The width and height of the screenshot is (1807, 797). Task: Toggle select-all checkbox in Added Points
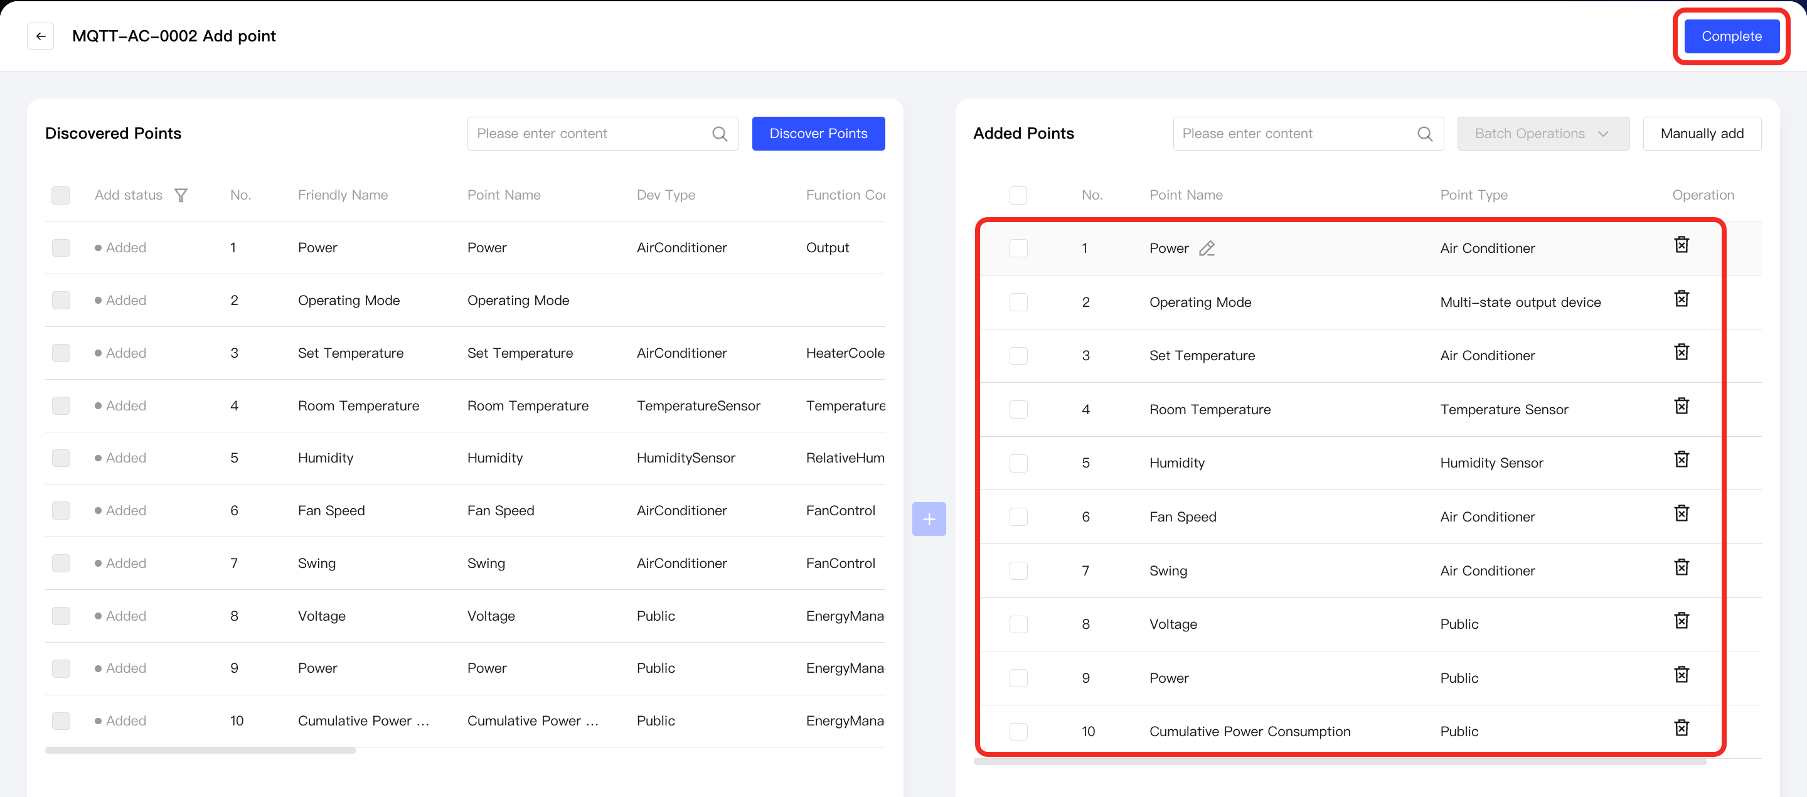[1018, 195]
